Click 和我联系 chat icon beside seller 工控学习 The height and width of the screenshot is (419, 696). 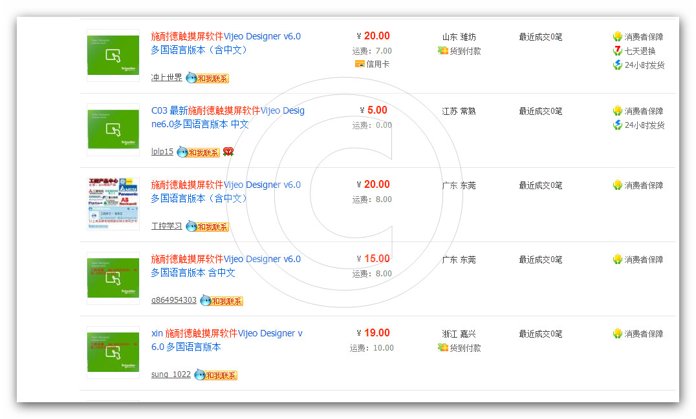pos(207,227)
